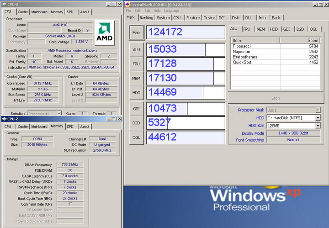Open the Device tab in CrystalMark
Image resolution: width=329 pixels, height=228 pixels.
(209, 18)
